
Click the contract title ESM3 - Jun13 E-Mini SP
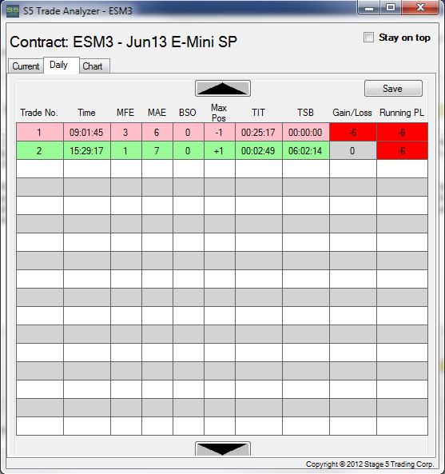[x=155, y=42]
